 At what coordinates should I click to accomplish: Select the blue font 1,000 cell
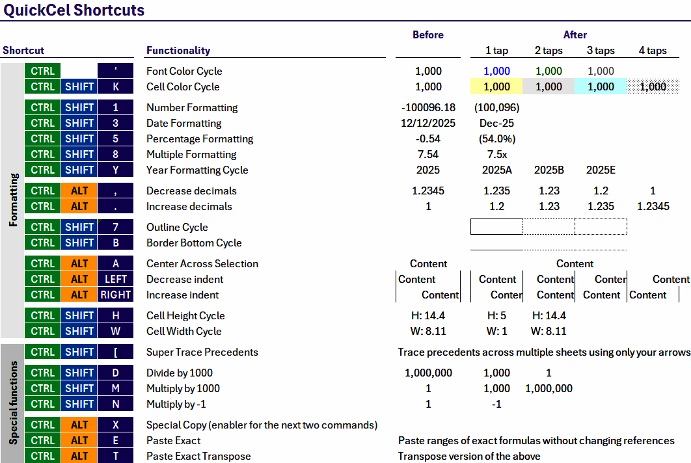(x=496, y=71)
